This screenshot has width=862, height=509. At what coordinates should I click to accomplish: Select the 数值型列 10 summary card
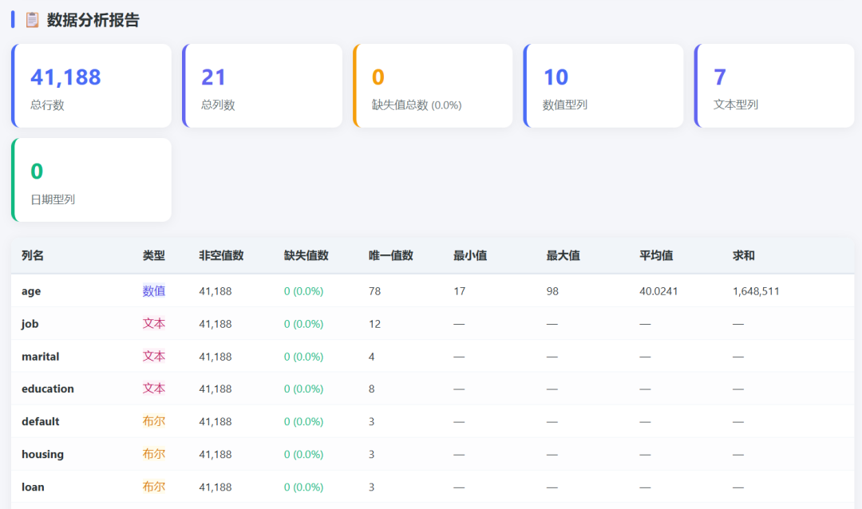pyautogui.click(x=603, y=85)
